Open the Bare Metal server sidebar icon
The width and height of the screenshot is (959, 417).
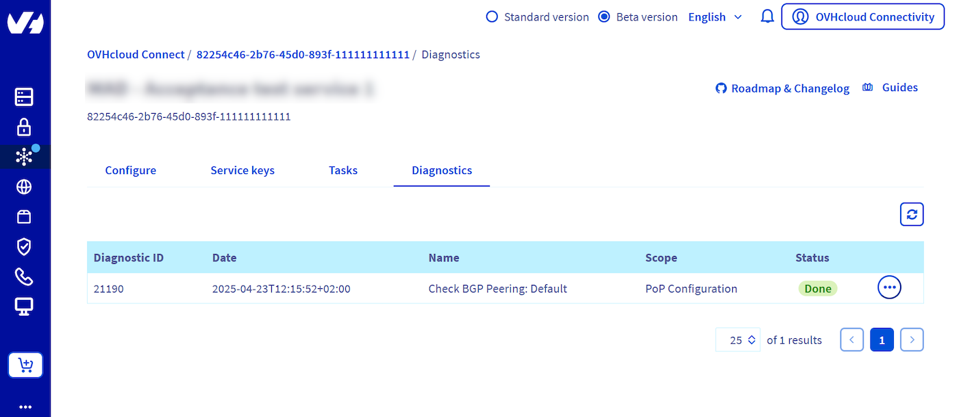[x=24, y=97]
